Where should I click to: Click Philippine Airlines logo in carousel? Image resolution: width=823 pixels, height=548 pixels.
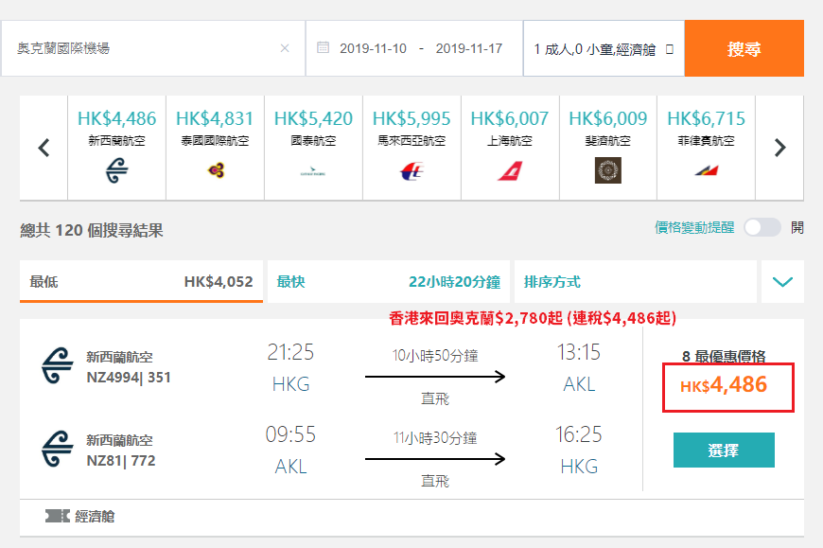tap(706, 170)
